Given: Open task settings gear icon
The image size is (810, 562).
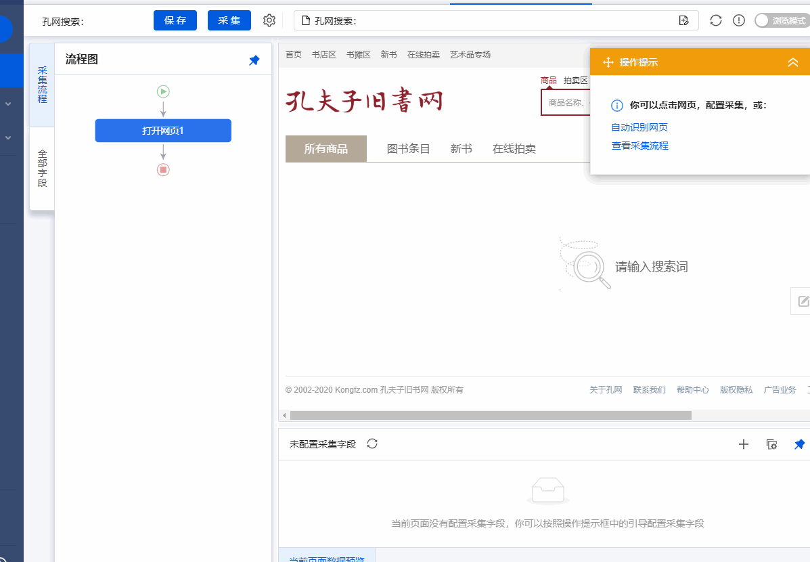Looking at the screenshot, I should click(x=269, y=20).
